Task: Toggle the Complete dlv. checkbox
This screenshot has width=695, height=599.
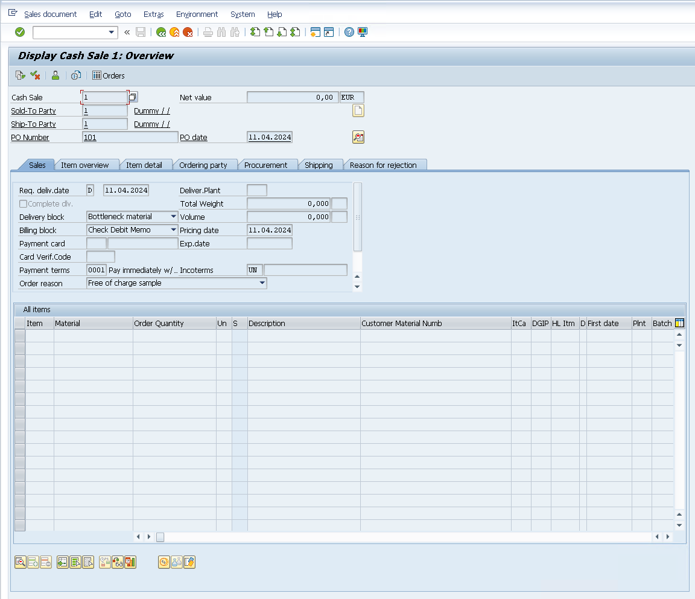Action: (x=24, y=204)
